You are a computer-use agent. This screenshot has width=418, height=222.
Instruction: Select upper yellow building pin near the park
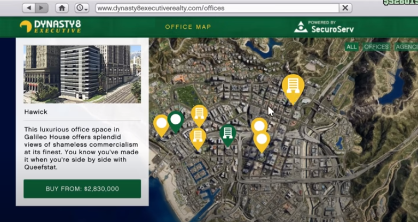point(199,116)
